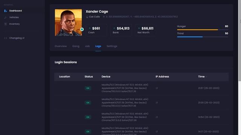Click the 21:57 (25-02-2023) time cell
This screenshot has width=241, height=135.
coord(209,88)
